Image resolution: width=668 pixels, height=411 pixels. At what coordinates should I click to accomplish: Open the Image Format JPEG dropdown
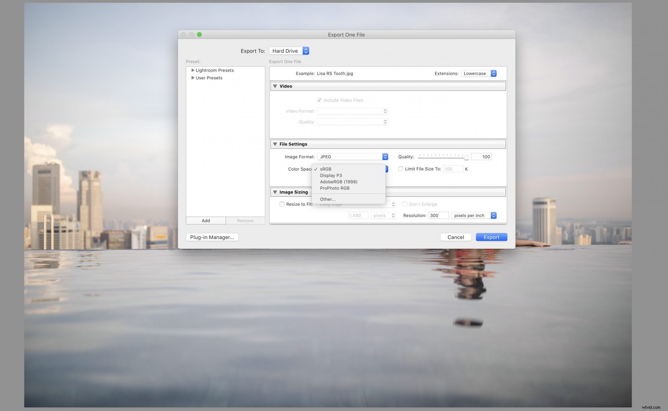point(352,157)
